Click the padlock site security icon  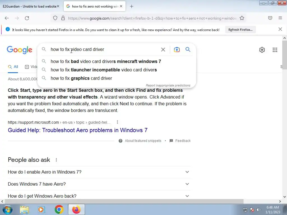(x=63, y=18)
